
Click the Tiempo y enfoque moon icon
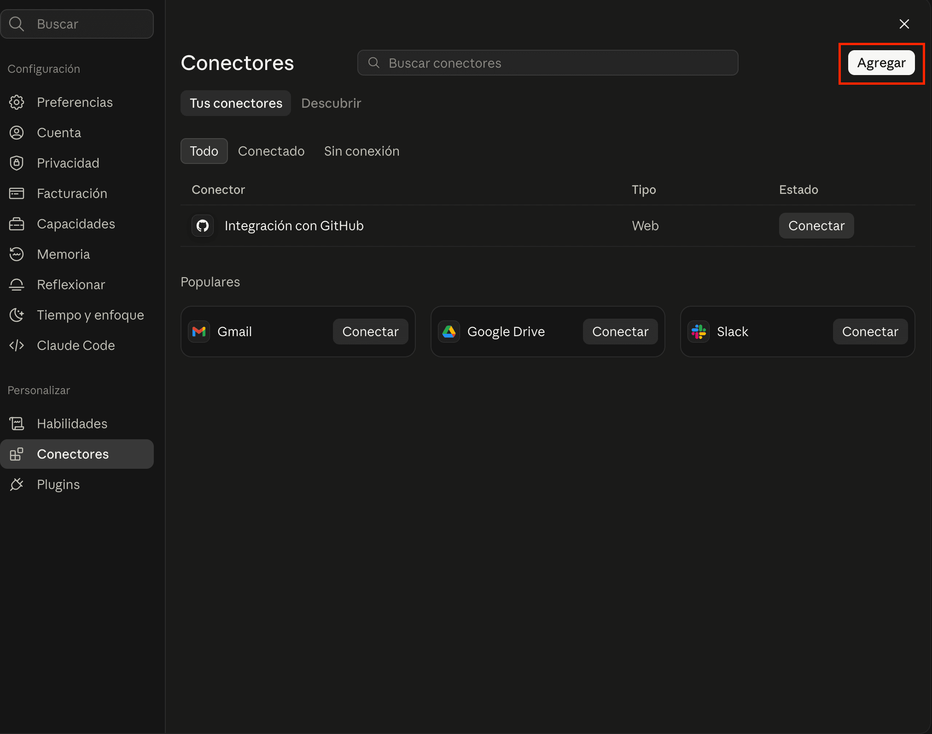pyautogui.click(x=17, y=315)
